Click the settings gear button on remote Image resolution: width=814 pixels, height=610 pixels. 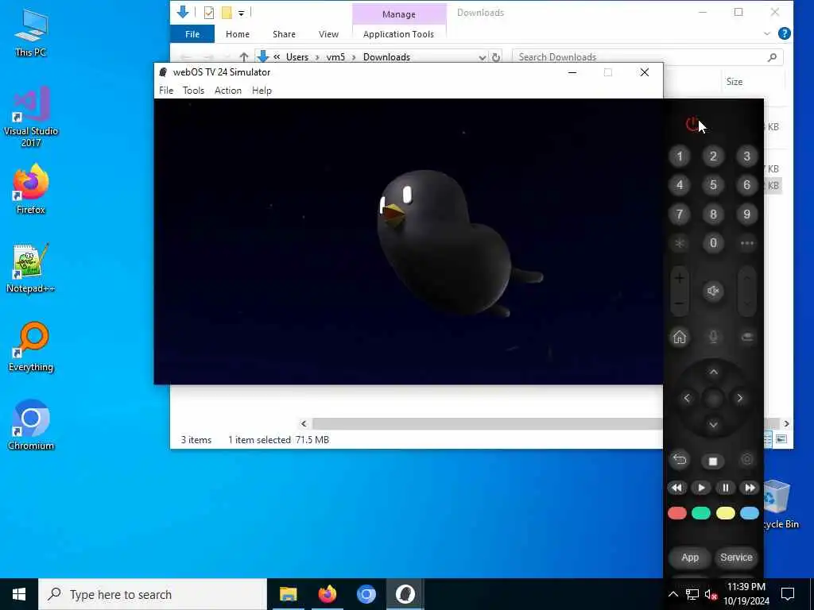click(x=747, y=460)
